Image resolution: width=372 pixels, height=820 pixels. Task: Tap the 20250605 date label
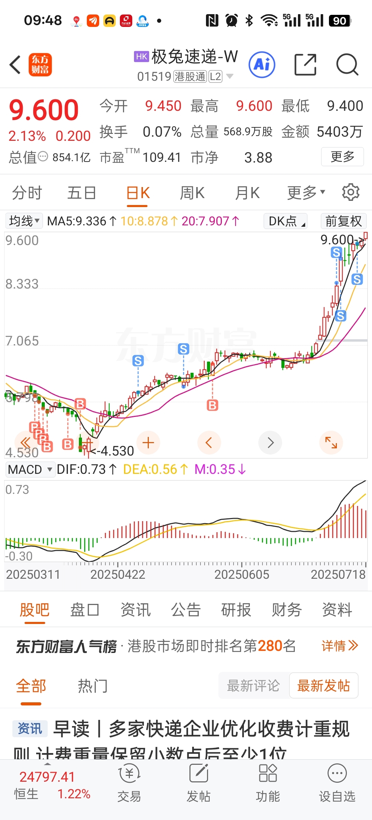[x=241, y=574]
